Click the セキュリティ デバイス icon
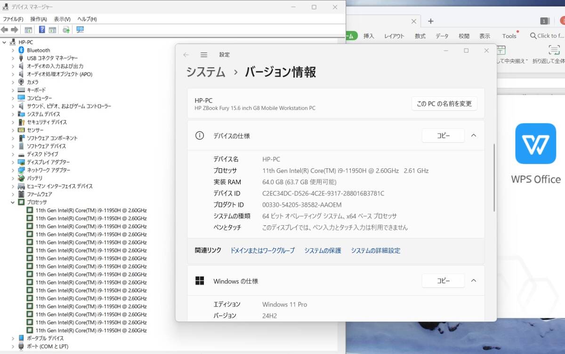The width and height of the screenshot is (565, 354). [x=21, y=122]
